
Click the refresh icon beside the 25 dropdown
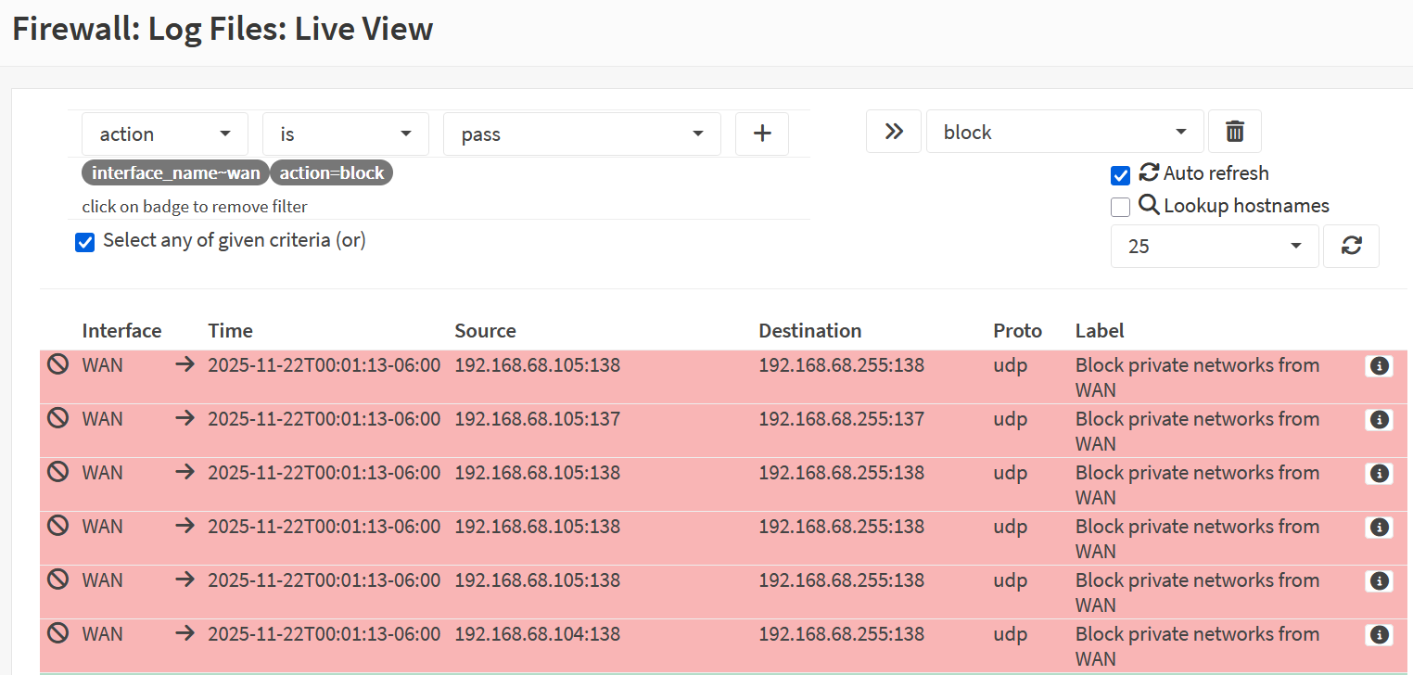click(1351, 247)
